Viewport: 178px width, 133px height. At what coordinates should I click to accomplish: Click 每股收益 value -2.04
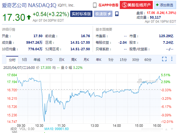123,43
